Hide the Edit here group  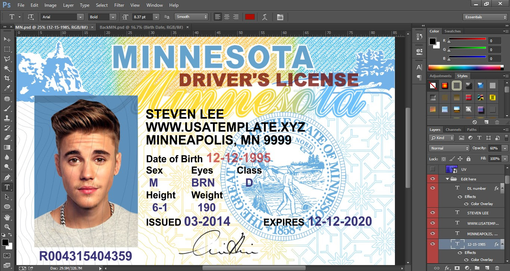(x=433, y=179)
